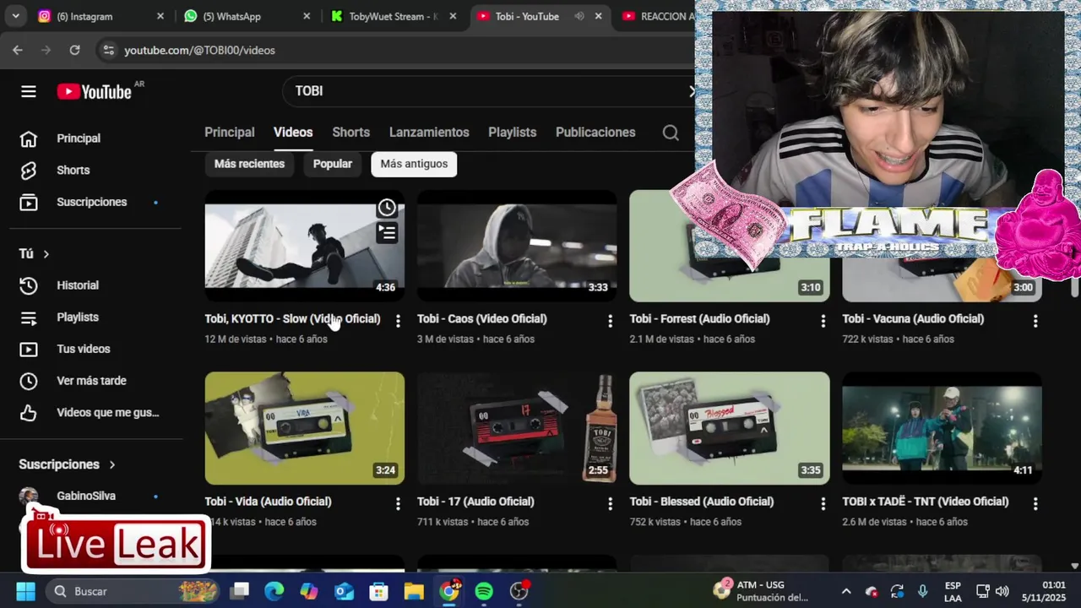Open the Tobi - Blessed thumbnail
Image resolution: width=1081 pixels, height=608 pixels.
pos(730,428)
